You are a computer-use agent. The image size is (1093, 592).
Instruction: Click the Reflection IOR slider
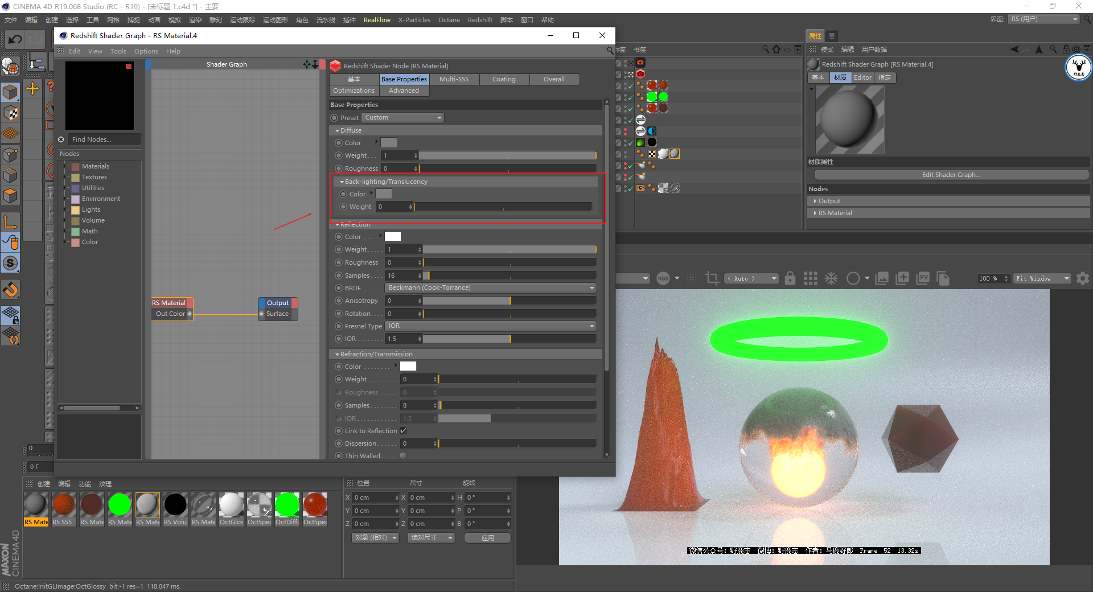coord(509,339)
